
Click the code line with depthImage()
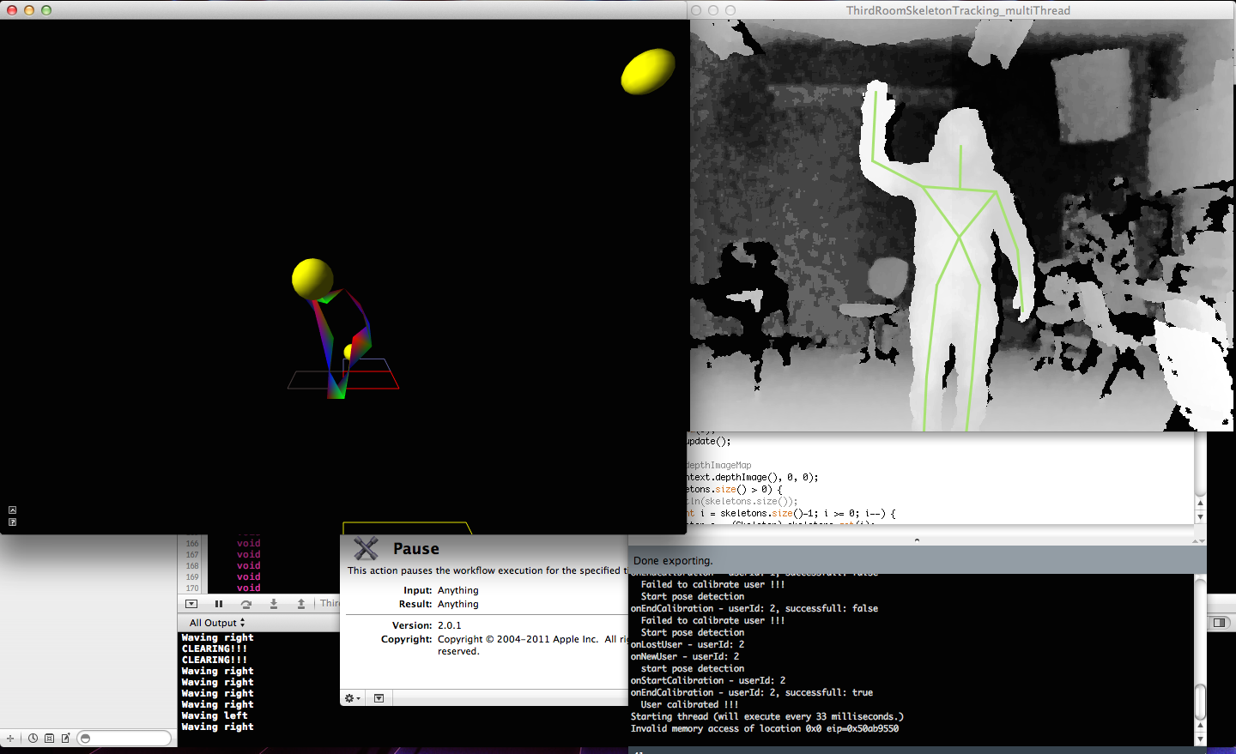coord(752,477)
